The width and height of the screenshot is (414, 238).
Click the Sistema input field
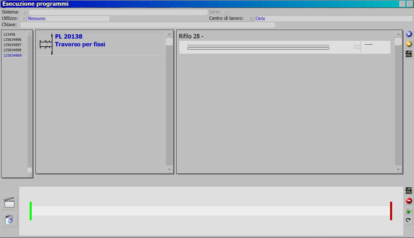coord(118,12)
